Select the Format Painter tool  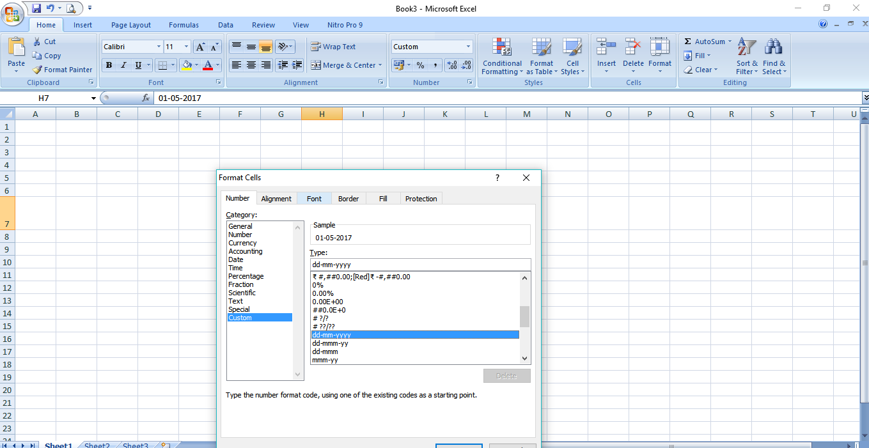pos(61,70)
